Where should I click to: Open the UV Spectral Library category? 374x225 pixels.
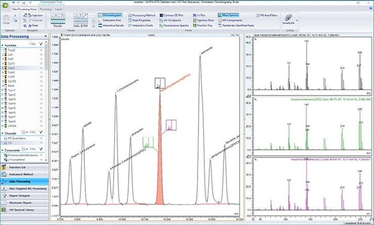click(x=24, y=210)
